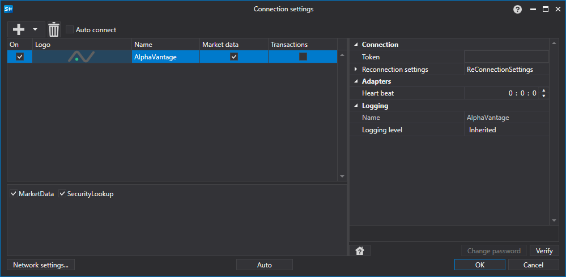Image resolution: width=566 pixels, height=277 pixels.
Task: Select the AlphaVantage name cell
Action: click(165, 57)
